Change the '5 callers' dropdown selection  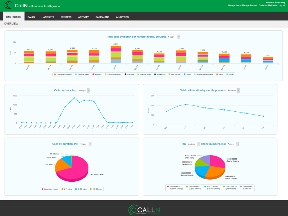point(193,144)
